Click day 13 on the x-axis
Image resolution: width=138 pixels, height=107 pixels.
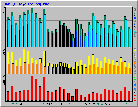pos(57,104)
